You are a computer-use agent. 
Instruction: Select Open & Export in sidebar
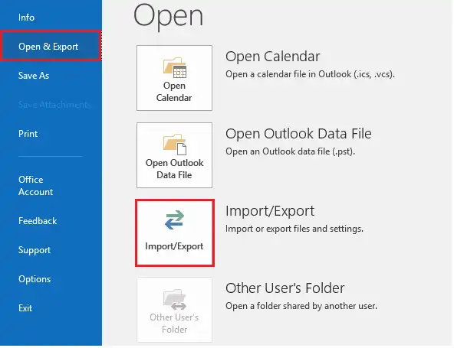pos(51,46)
